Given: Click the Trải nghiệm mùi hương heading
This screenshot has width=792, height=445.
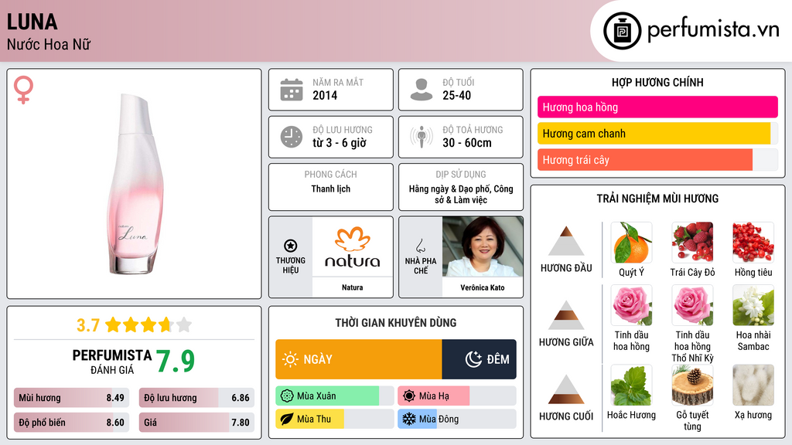Looking at the screenshot, I should point(657,199).
